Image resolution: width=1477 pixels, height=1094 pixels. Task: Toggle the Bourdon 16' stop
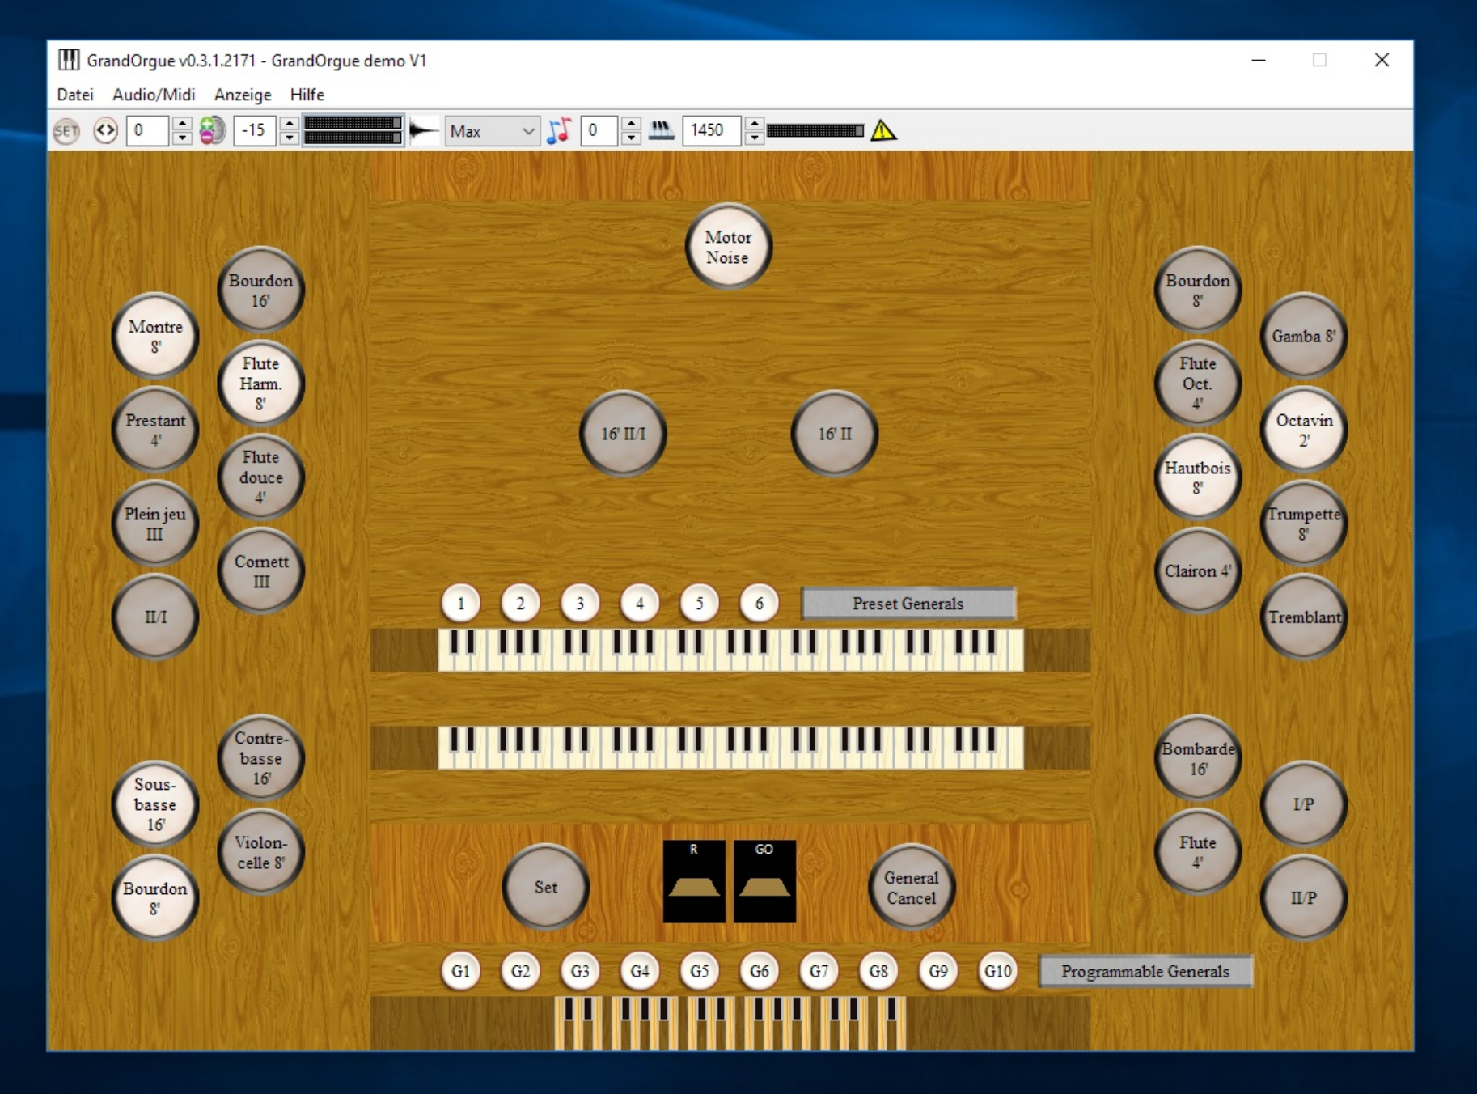(x=260, y=290)
